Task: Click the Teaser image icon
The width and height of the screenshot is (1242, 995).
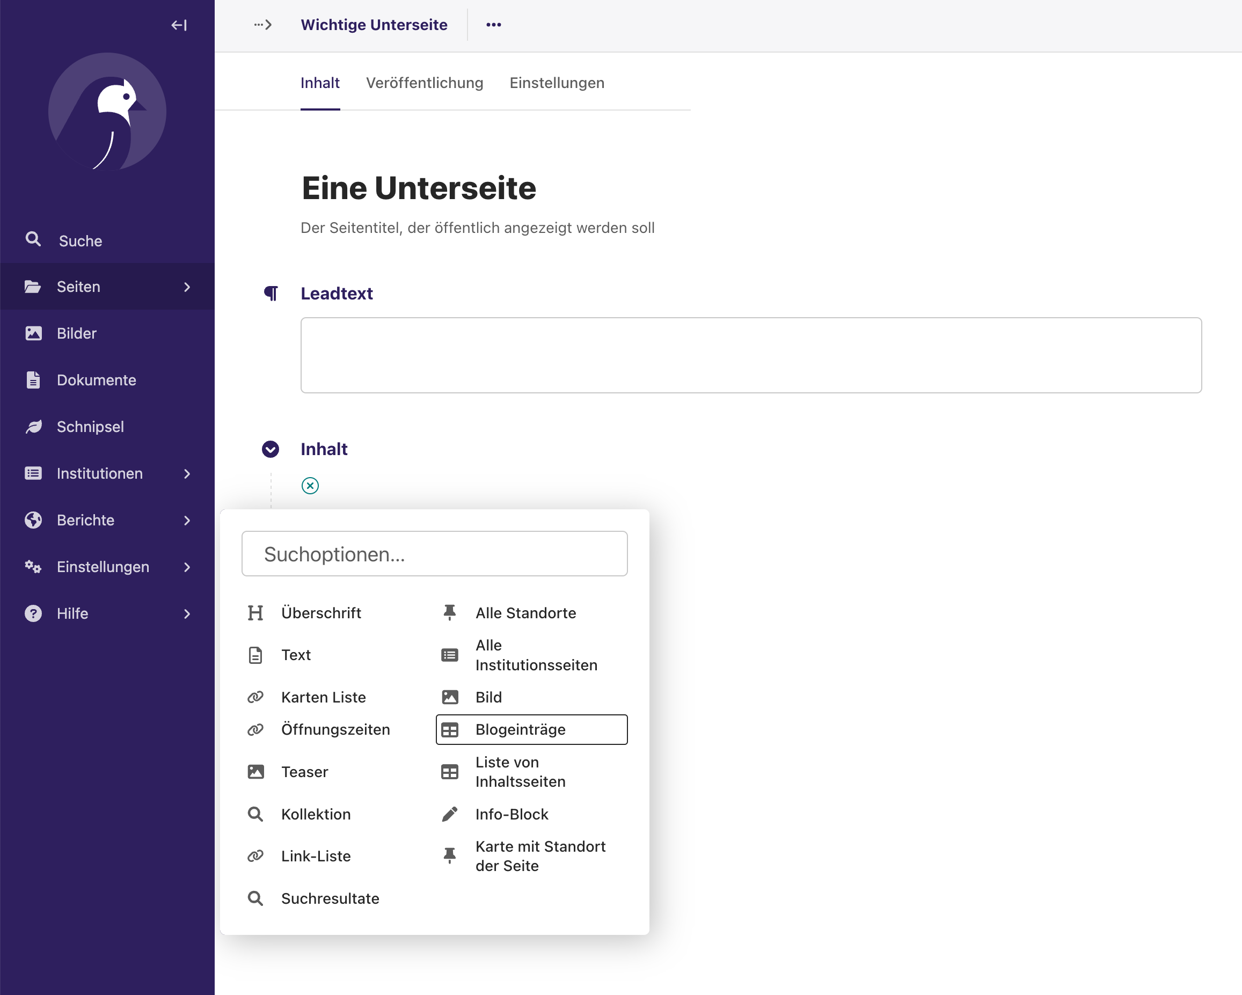Action: pyautogui.click(x=255, y=772)
